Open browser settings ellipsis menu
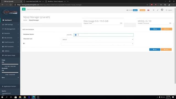The image size is (176, 99). [174, 5]
